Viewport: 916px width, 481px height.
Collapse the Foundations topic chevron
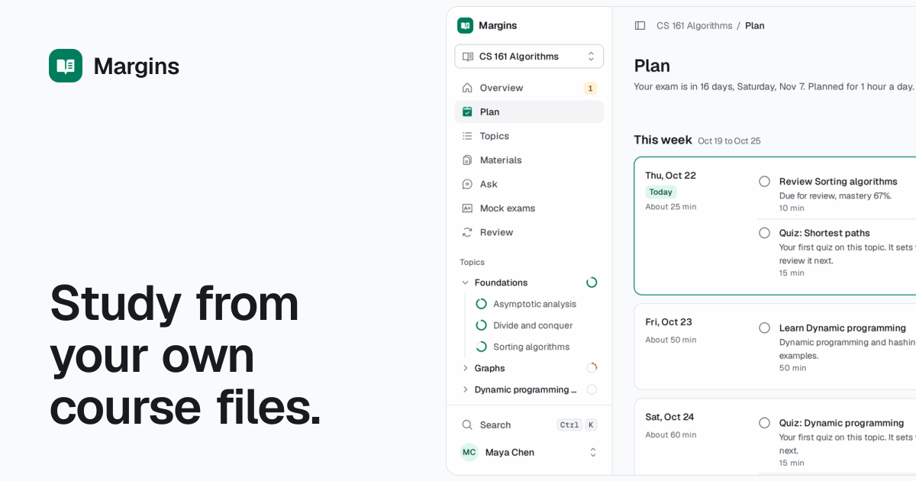point(465,282)
